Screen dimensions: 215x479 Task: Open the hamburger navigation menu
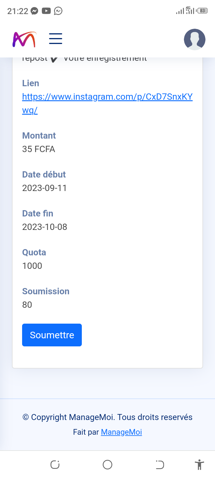(56, 39)
